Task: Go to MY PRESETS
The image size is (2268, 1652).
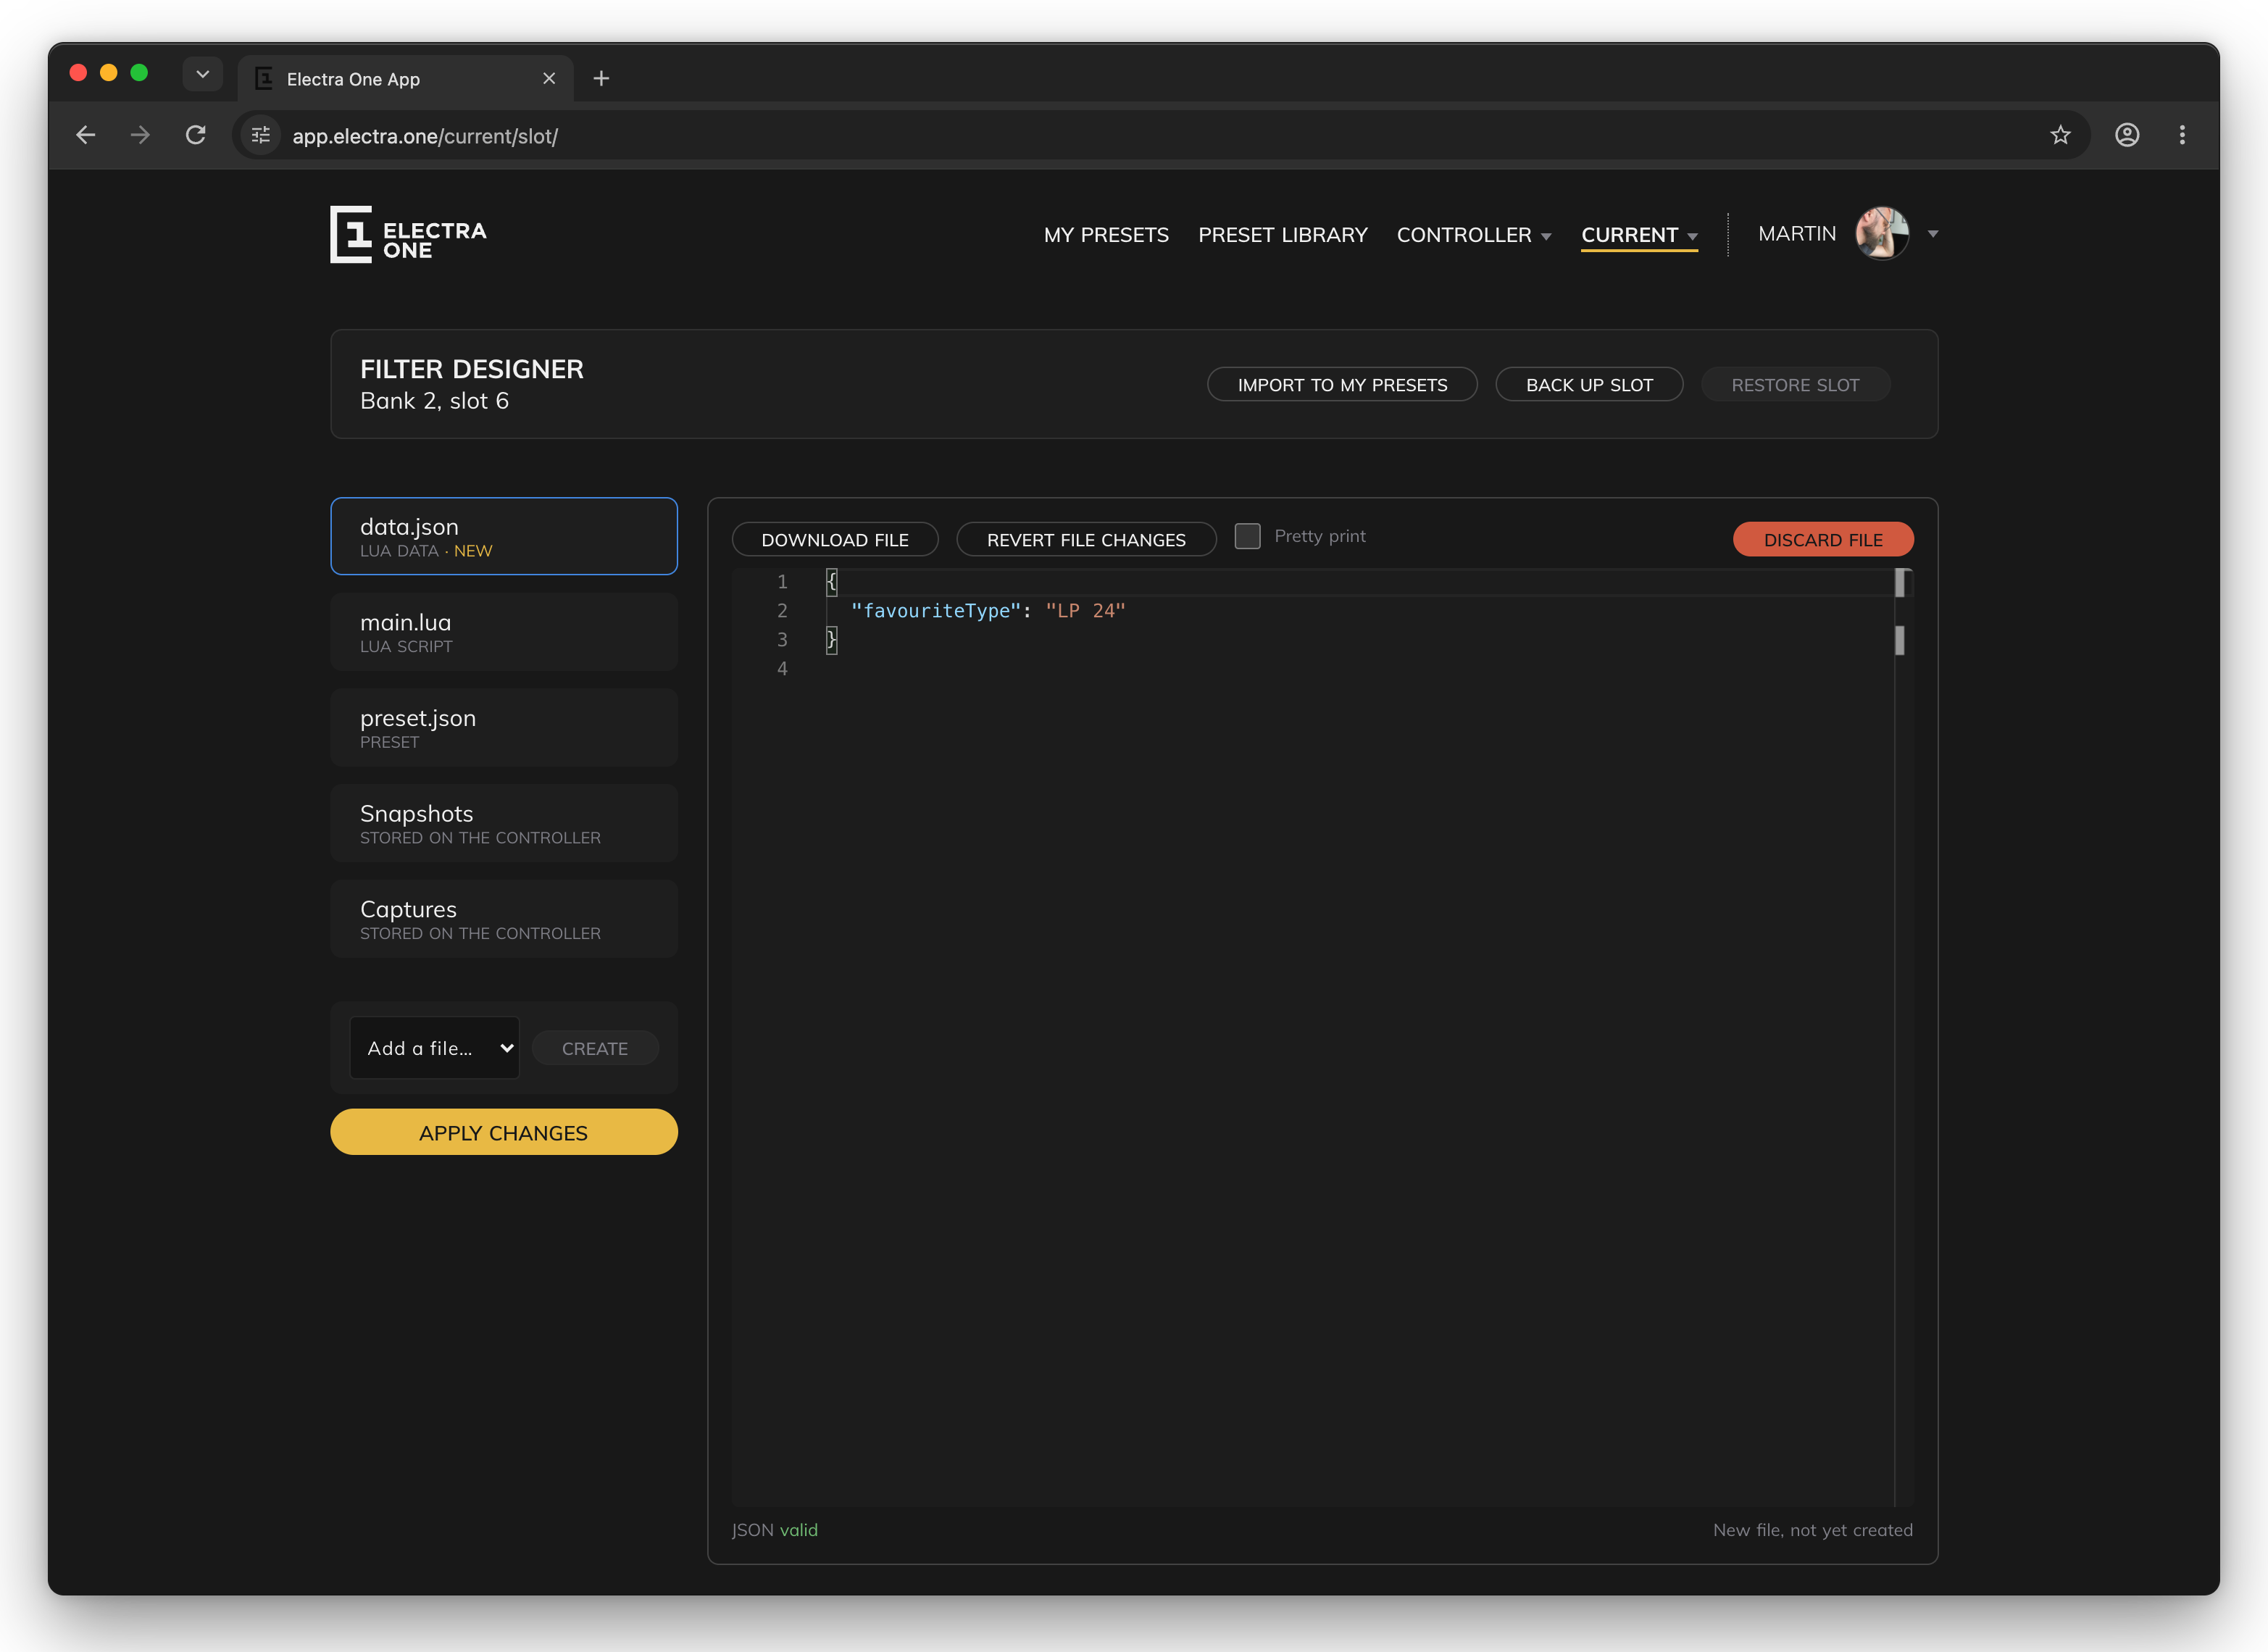Action: (x=1106, y=235)
